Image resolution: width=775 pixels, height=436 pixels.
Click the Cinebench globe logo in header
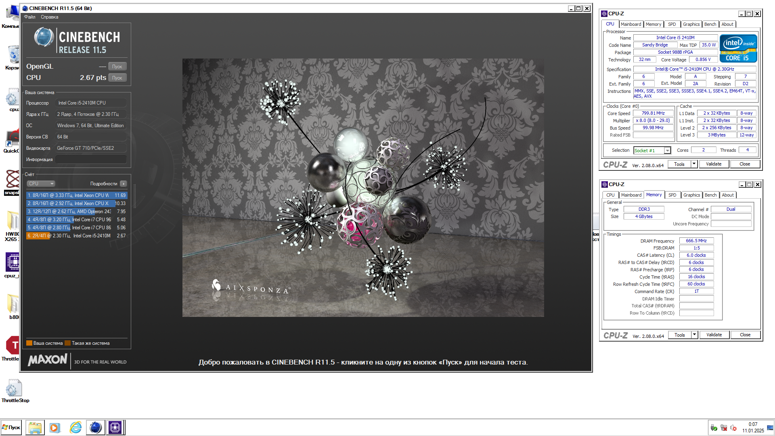tap(44, 37)
